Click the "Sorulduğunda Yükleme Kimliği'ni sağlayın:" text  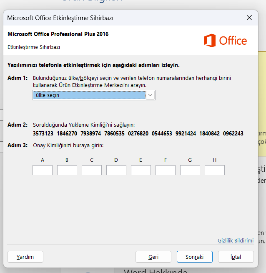tap(84, 125)
